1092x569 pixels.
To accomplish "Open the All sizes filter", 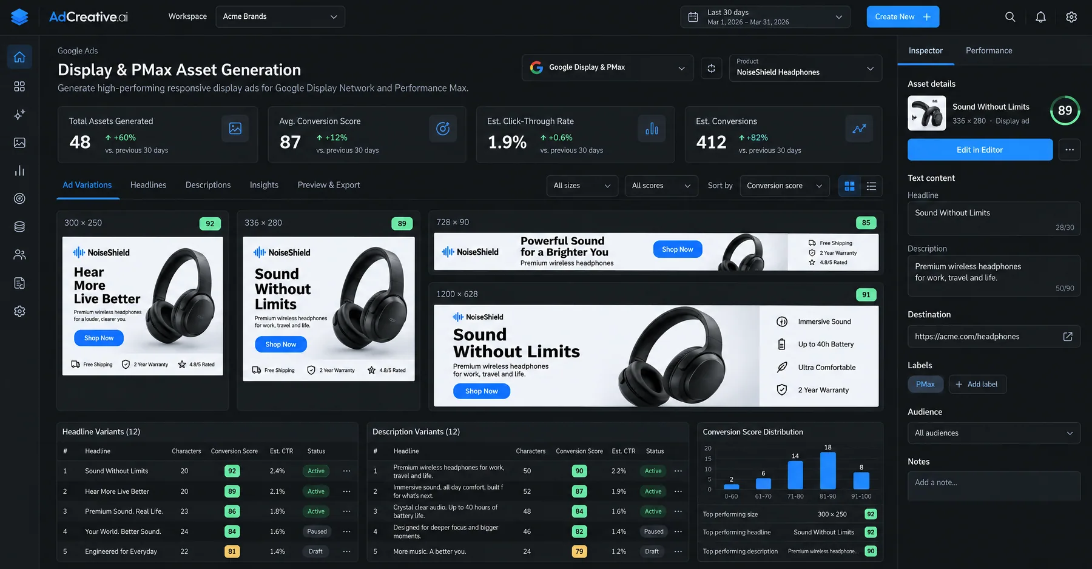I will [582, 186].
